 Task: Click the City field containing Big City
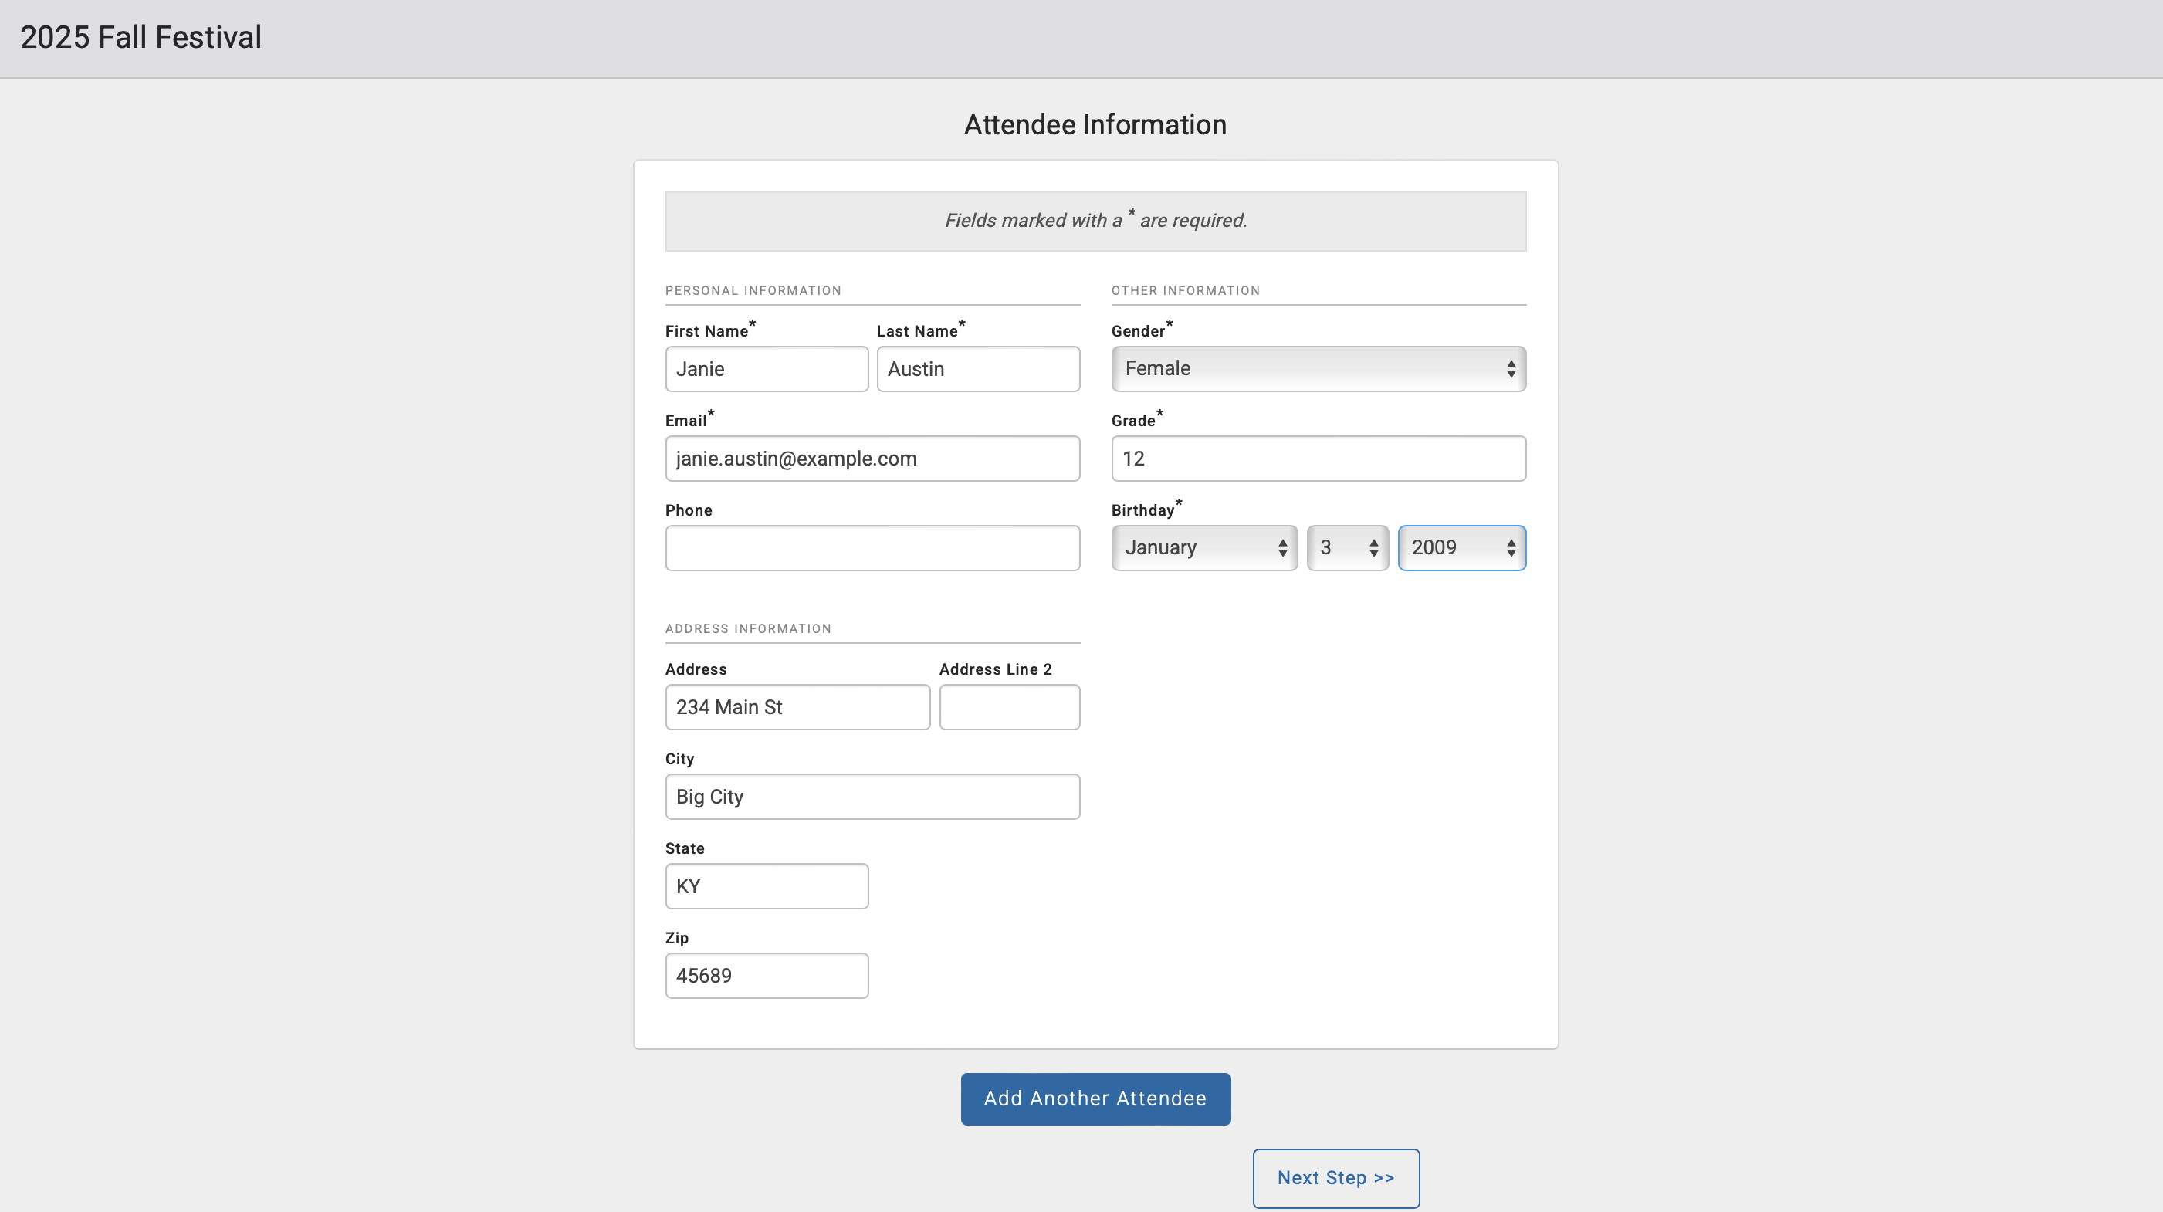coord(872,796)
